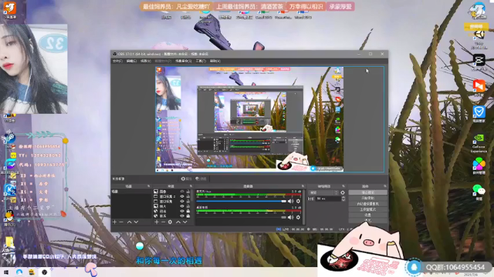Viewport: 494px width, 277px height.
Task: Toggle visibility of the fourth source row
Action: [x=182, y=206]
